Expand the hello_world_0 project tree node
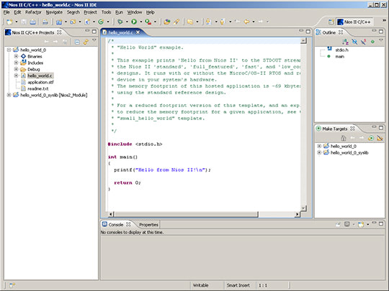This screenshot has height=291, width=389. (9, 50)
